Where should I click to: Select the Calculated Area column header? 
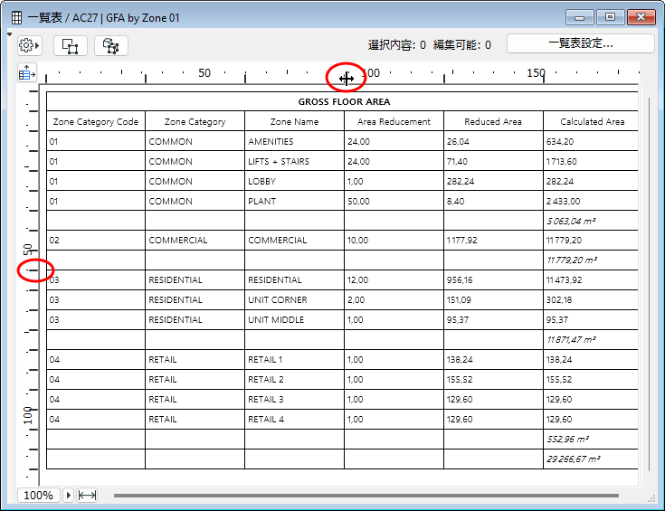pos(591,121)
